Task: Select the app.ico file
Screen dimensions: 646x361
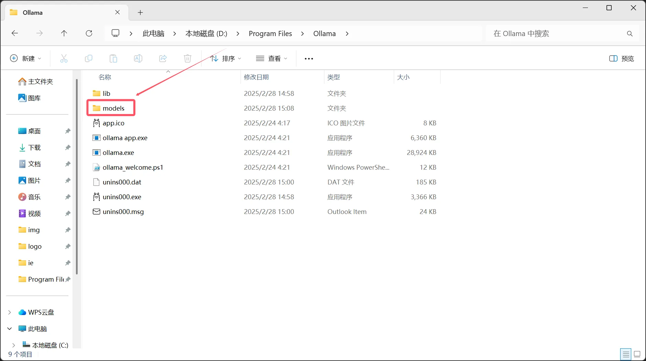Action: coord(109,123)
